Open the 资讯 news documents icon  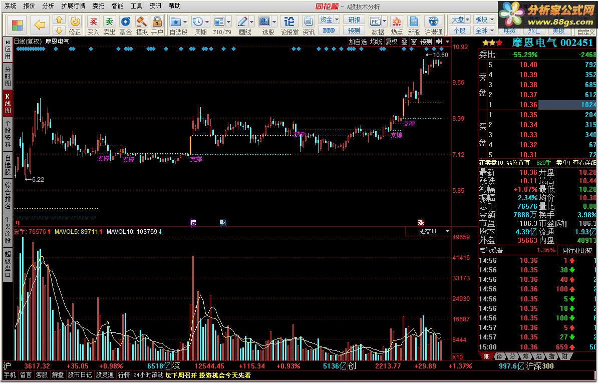point(309,22)
